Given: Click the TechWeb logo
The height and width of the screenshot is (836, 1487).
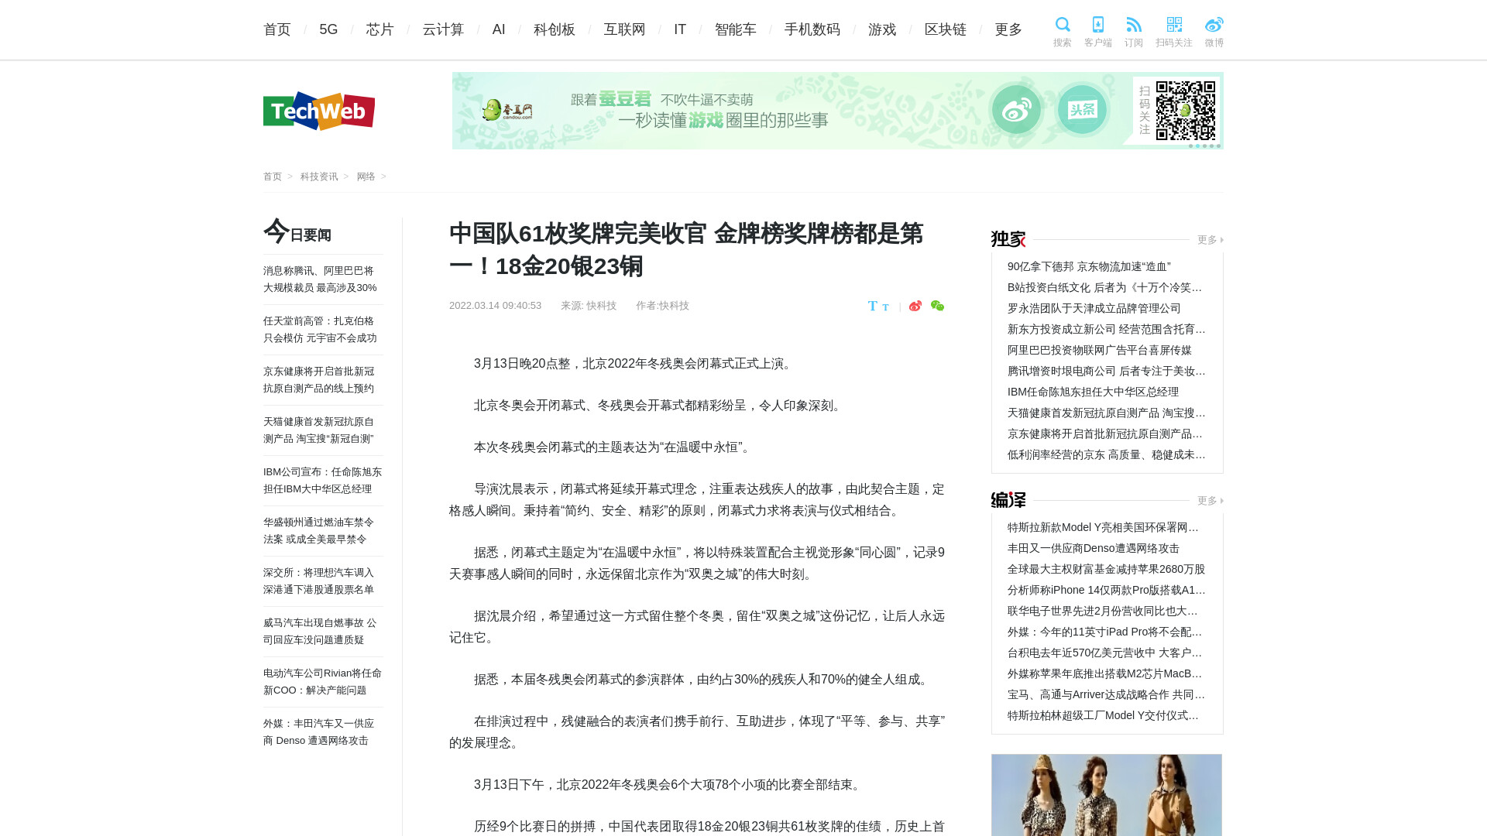Looking at the screenshot, I should point(319,111).
